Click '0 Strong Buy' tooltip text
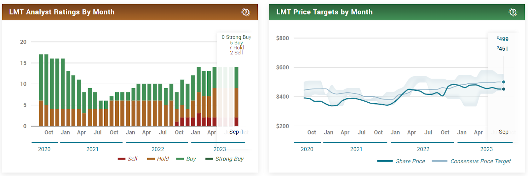The height and width of the screenshot is (176, 528). click(236, 37)
